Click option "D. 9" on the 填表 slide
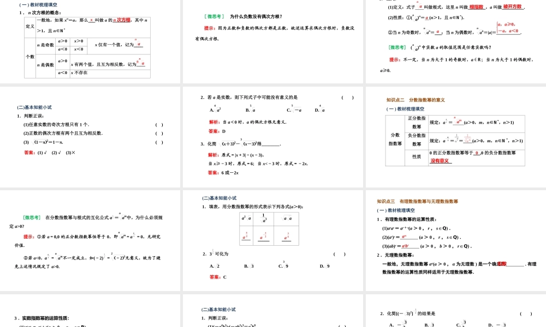This screenshot has height=327, width=546. click(324, 266)
